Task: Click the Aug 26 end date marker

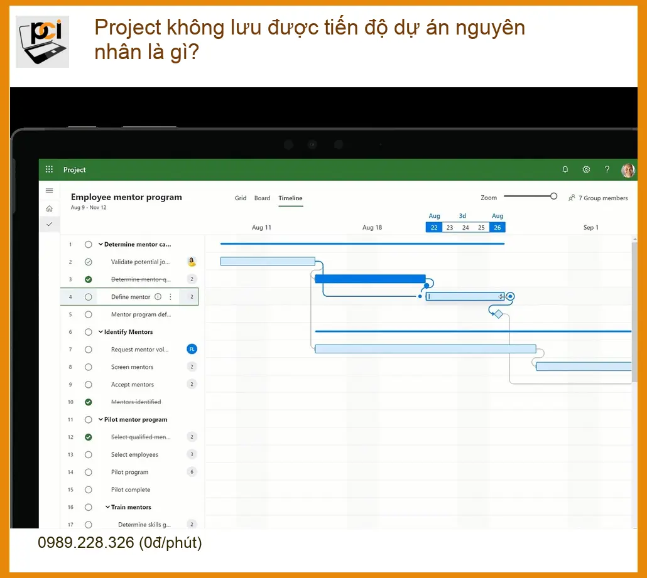Action: (497, 227)
